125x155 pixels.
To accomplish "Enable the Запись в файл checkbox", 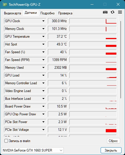I will [x=6, y=141].
